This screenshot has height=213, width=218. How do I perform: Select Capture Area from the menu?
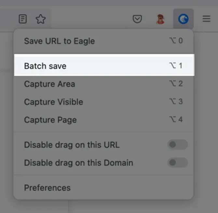point(103,84)
